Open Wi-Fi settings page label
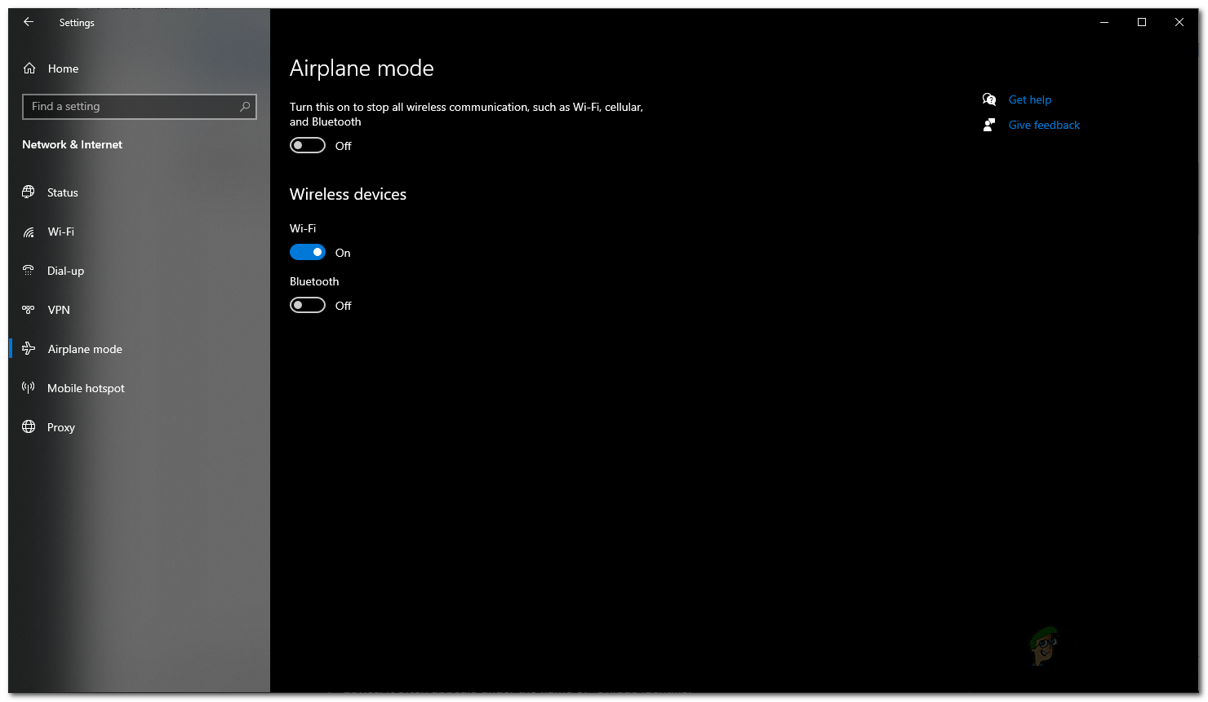 point(61,232)
